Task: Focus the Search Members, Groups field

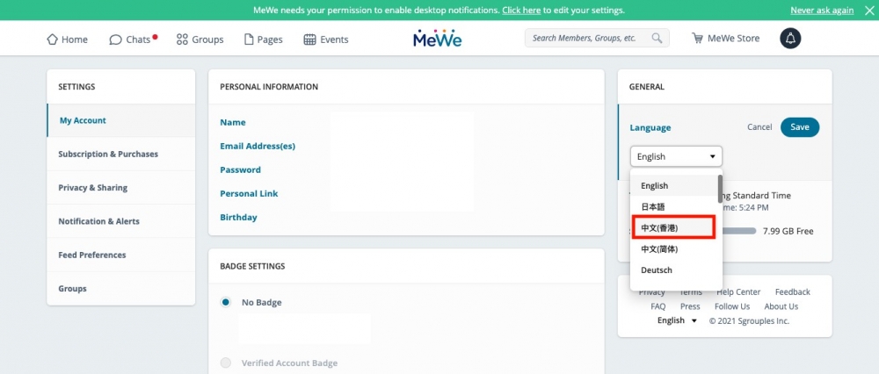Action: (589, 39)
